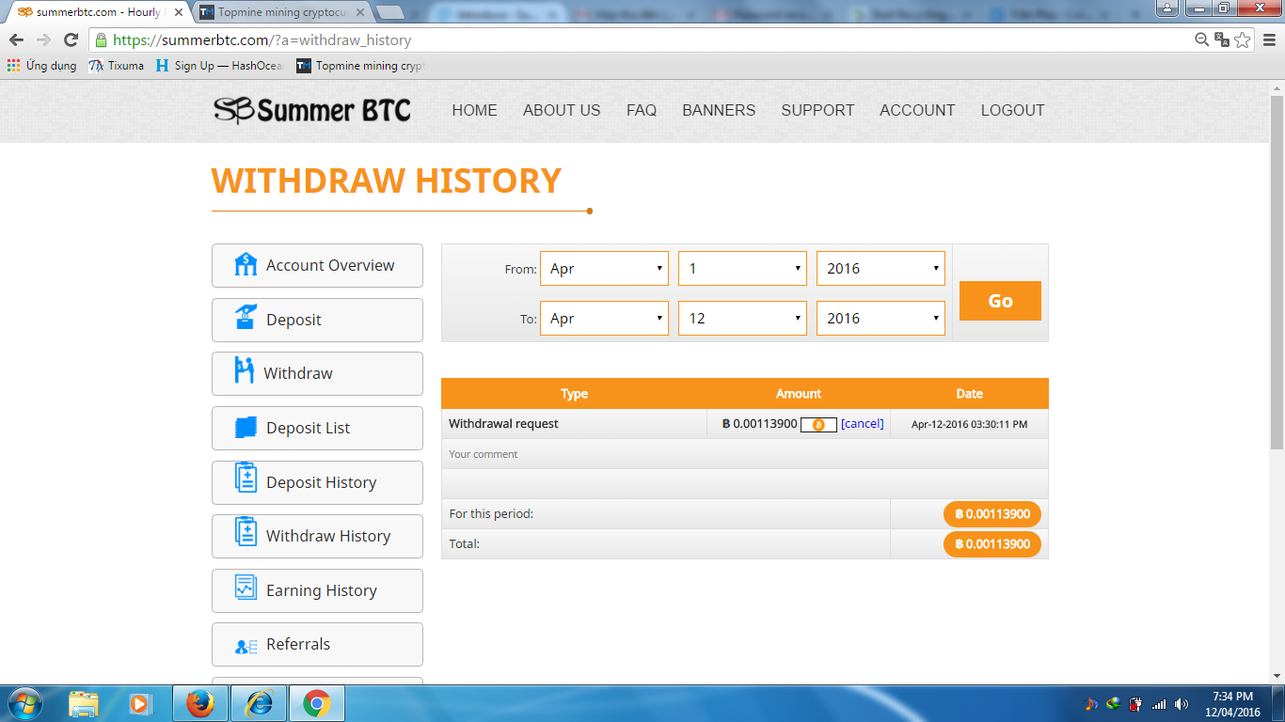Click the browser forward arrow
Viewport: 1285px width, 722px height.
pyautogui.click(x=43, y=39)
